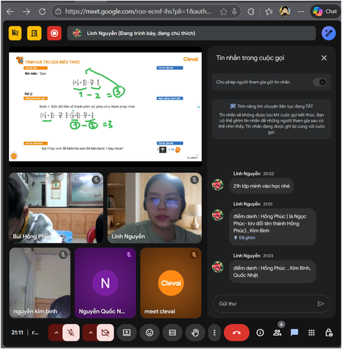Viewport: 342px width, 349px height.
Task: Toggle captions button
Action: point(172,333)
